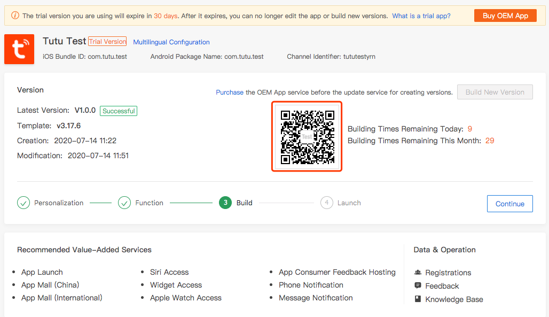Open the App Mall (China) service
This screenshot has width=549, height=317.
click(50, 285)
